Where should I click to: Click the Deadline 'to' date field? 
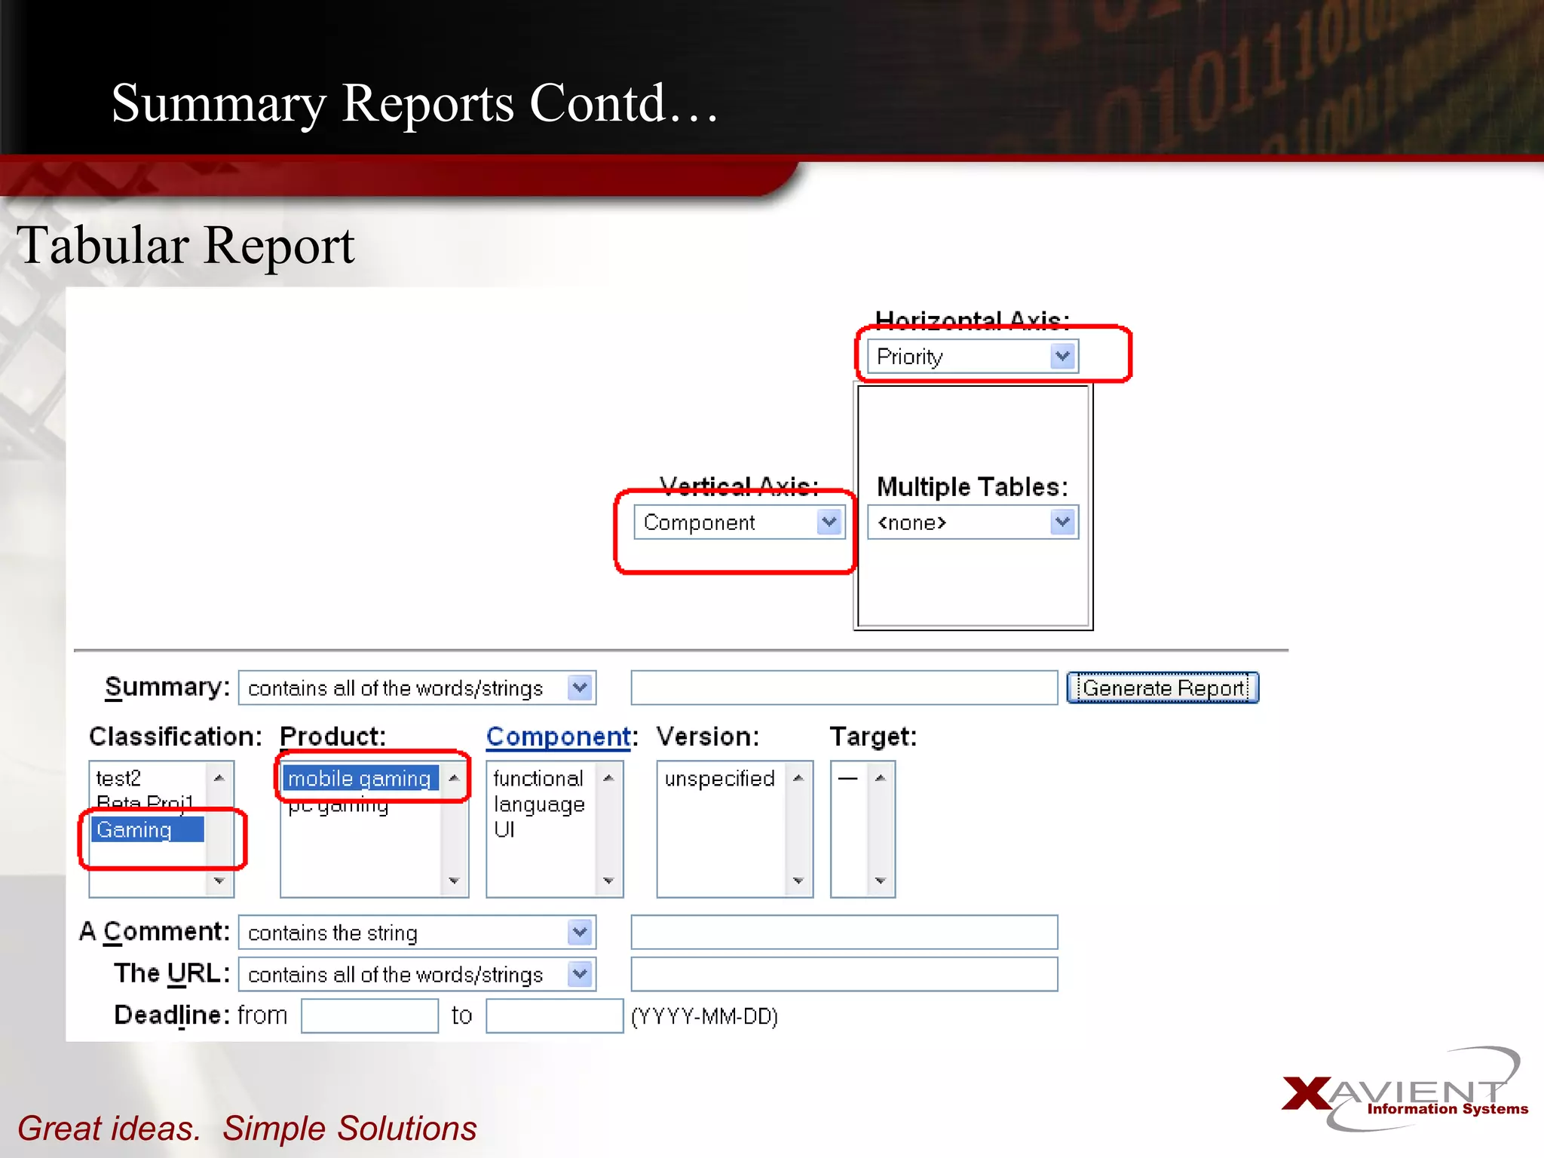point(554,1016)
